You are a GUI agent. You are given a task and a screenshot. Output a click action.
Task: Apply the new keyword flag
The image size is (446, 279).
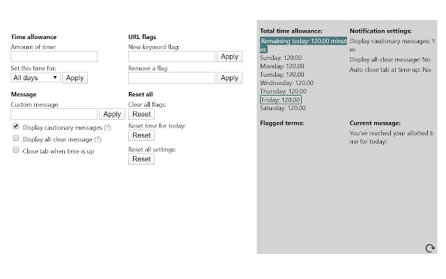point(229,56)
